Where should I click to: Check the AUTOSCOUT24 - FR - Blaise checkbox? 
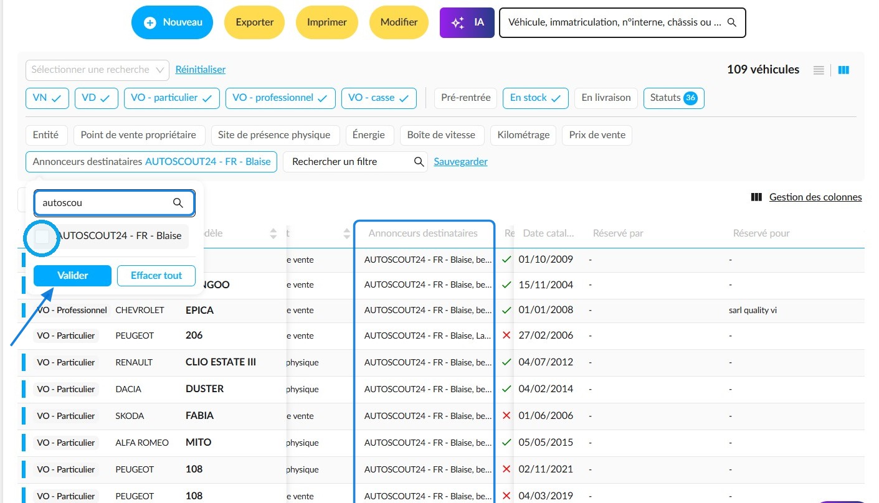point(42,237)
